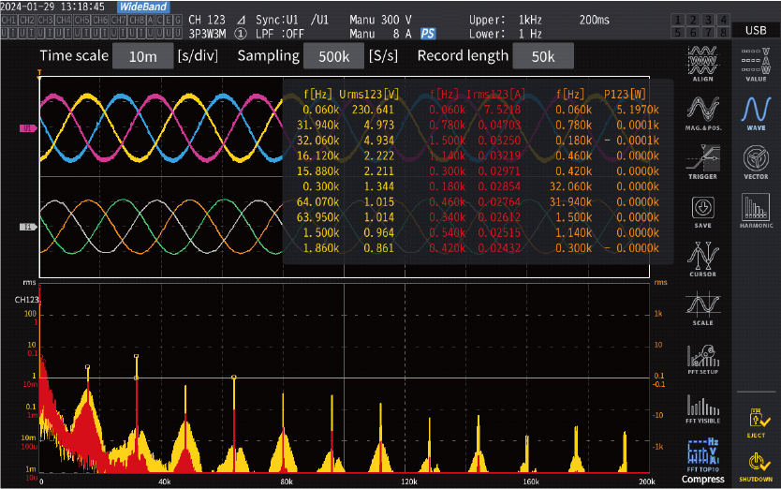This screenshot has height=489, width=781.
Task: Click the Compress button
Action: [702, 479]
